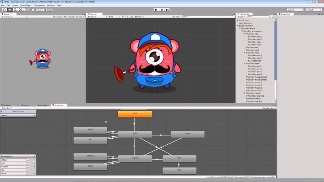This screenshot has width=324, height=182.
Task: Select the Scale transform tool
Action: 21,10
